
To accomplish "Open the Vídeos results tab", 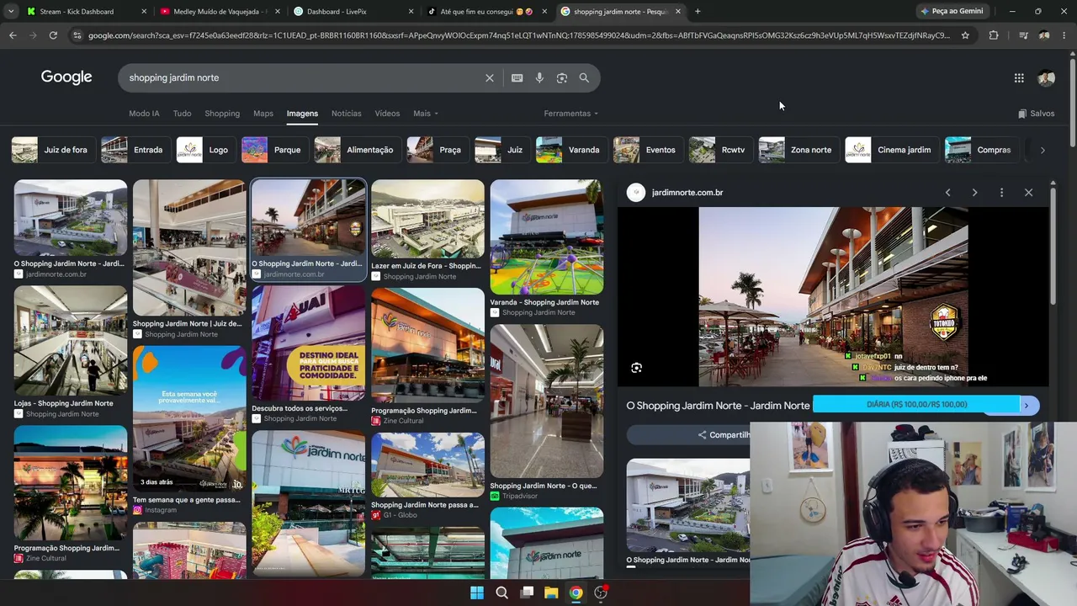I will coord(387,114).
